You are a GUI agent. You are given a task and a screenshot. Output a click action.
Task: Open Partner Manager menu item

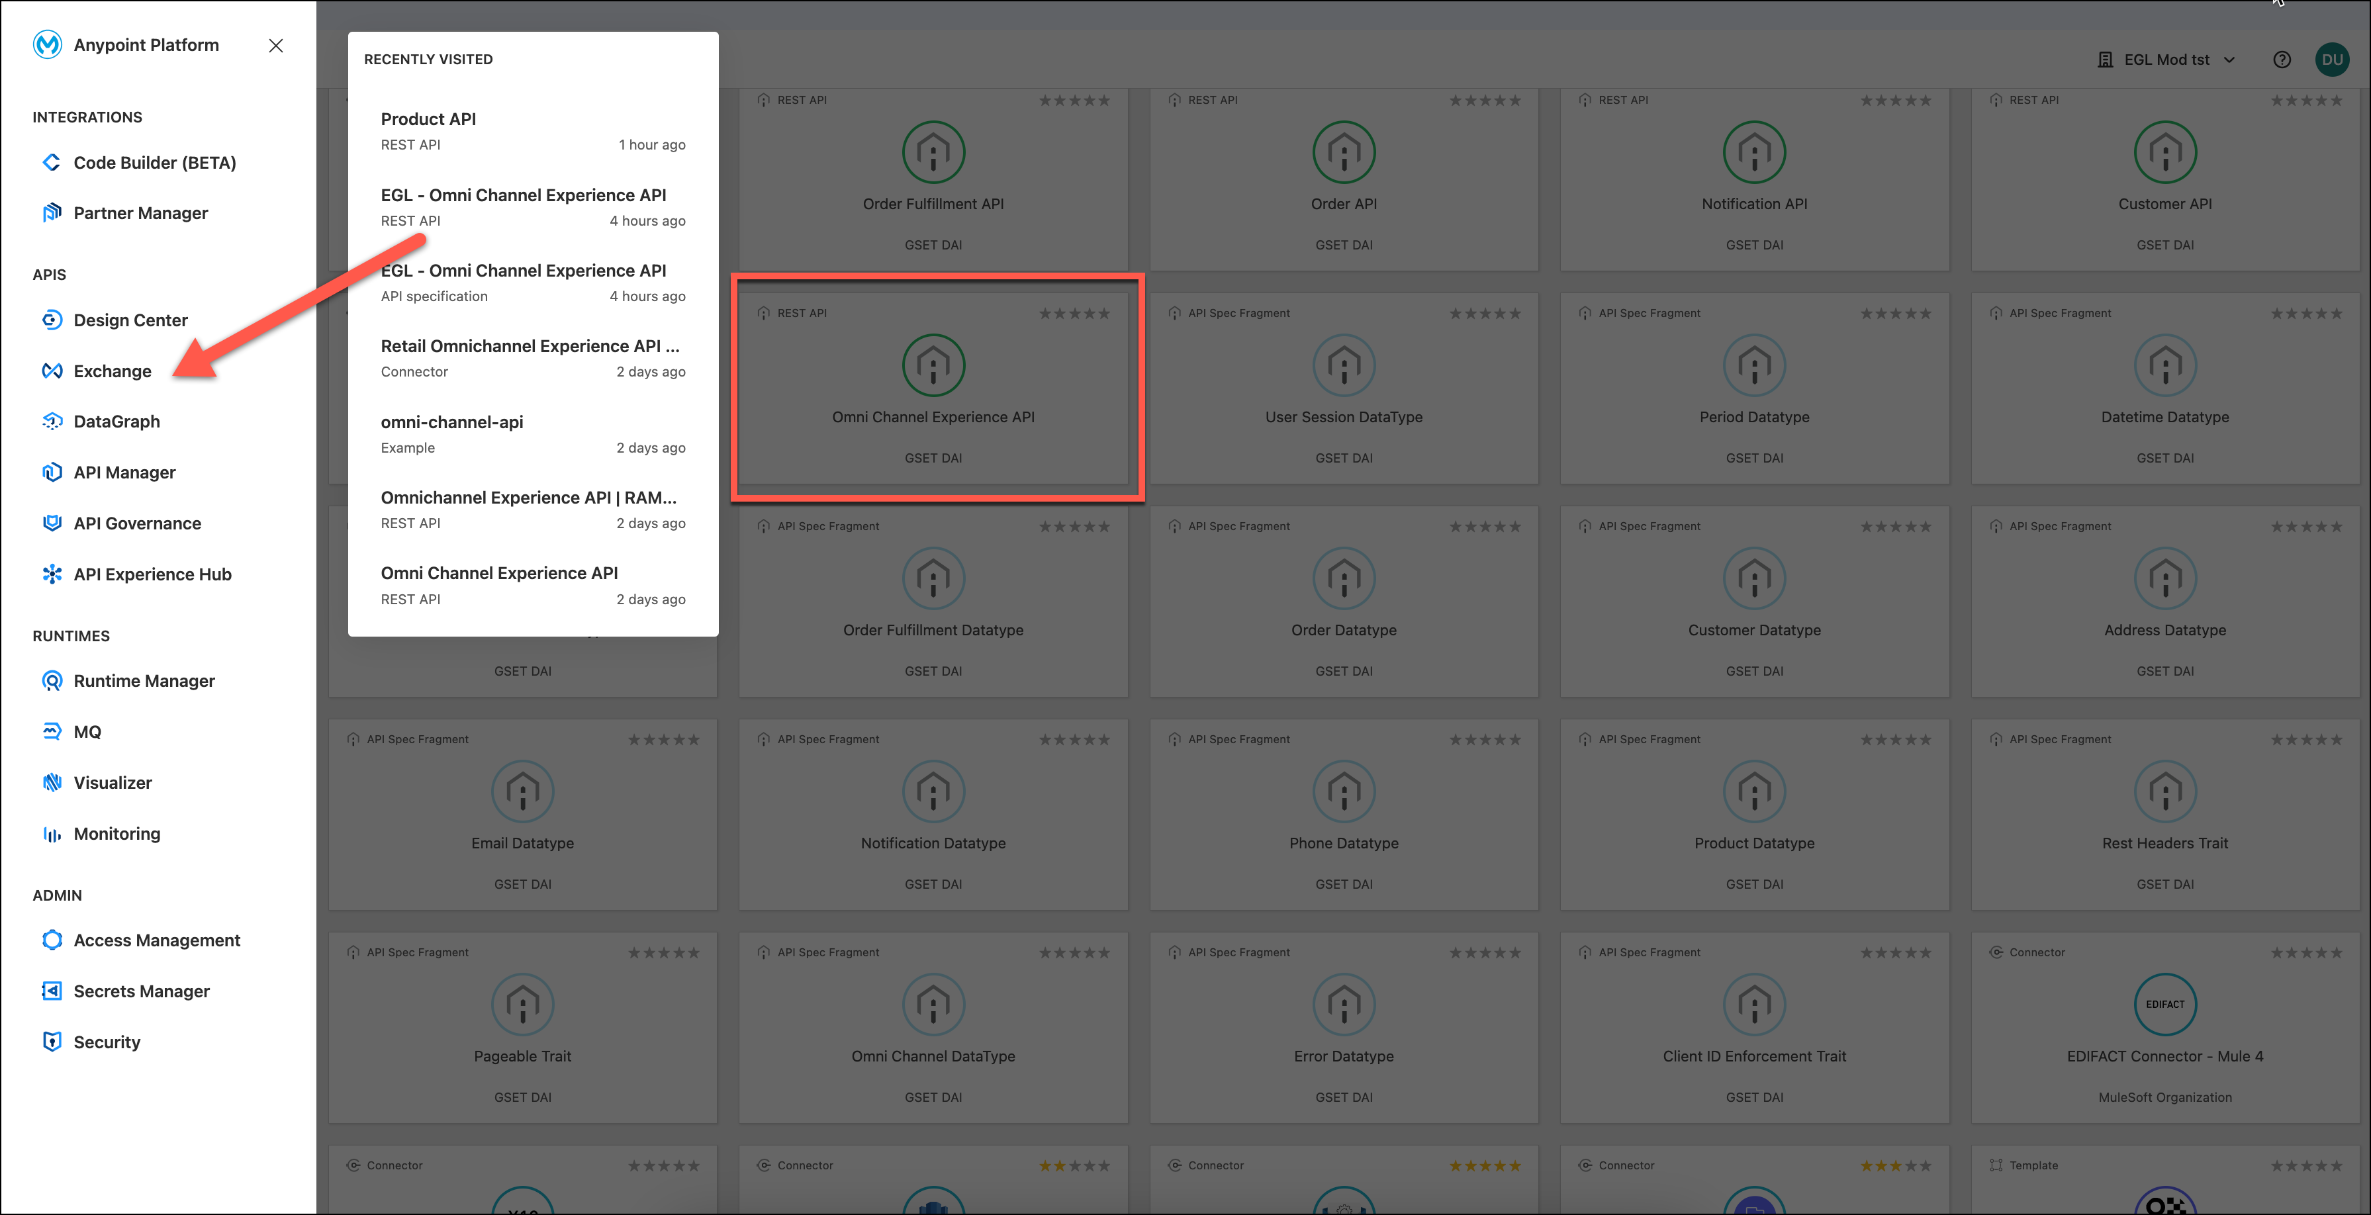pyautogui.click(x=141, y=212)
